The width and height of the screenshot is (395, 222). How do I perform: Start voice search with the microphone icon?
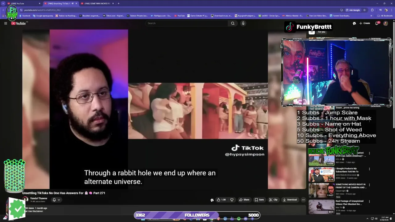(x=243, y=23)
